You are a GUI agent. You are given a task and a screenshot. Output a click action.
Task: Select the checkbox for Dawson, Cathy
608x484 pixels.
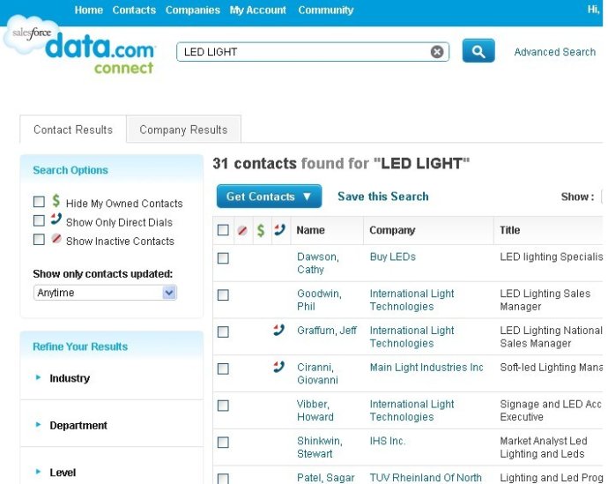pos(223,258)
